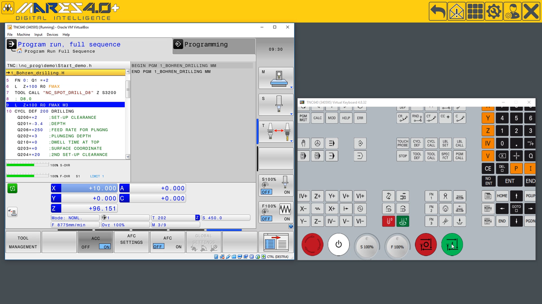Click the screen layout soft key
Image resolution: width=542 pixels, height=304 pixels.
click(x=276, y=242)
